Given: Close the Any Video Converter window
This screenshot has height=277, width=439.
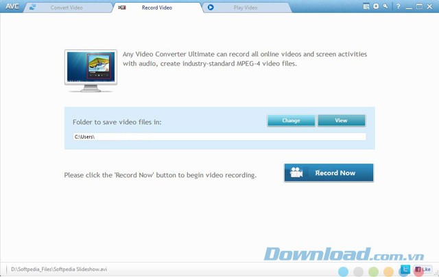Looking at the screenshot, I should coord(429,6).
